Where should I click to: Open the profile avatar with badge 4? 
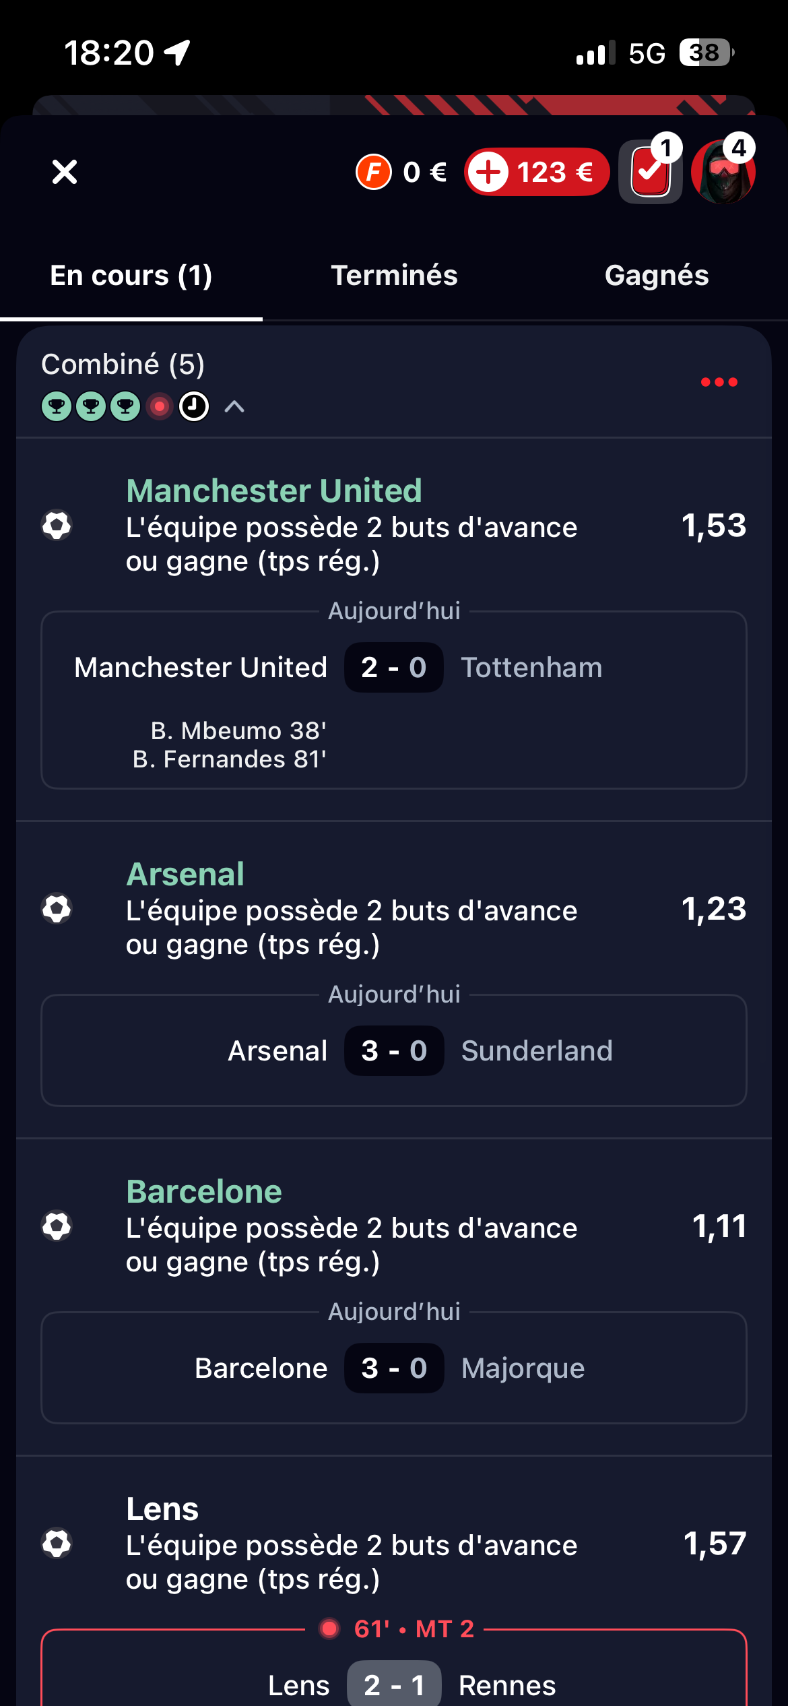[723, 172]
